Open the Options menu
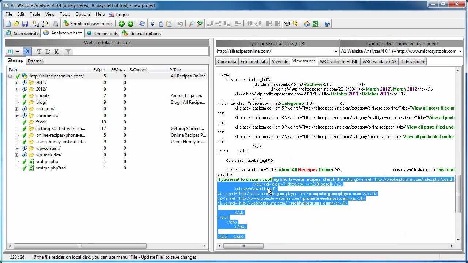Screen dimensions: 468x263 point(83,14)
